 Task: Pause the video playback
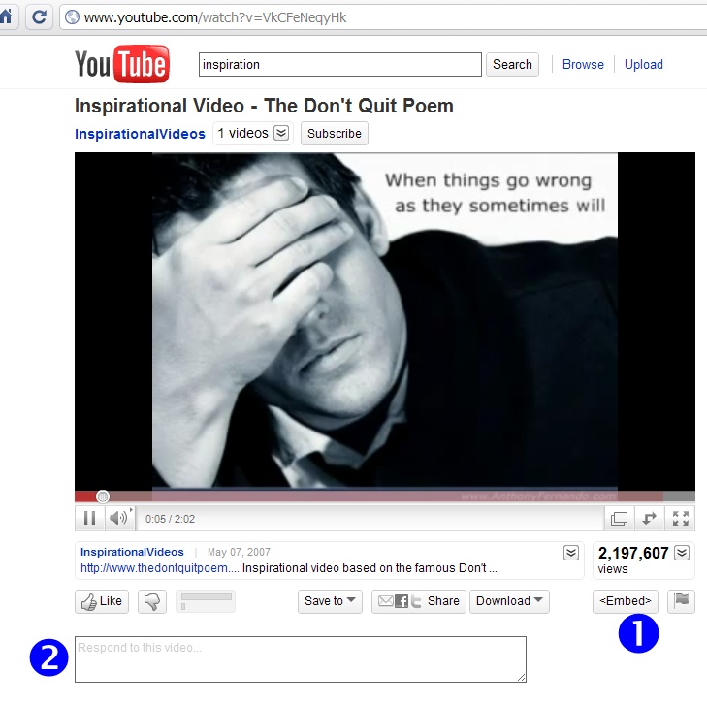pyautogui.click(x=90, y=518)
